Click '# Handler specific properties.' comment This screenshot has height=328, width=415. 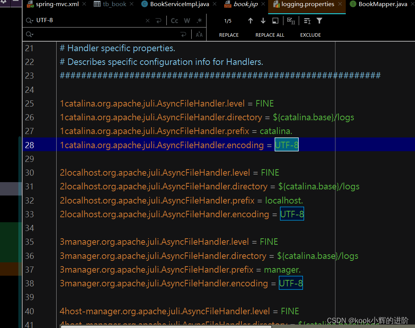(117, 48)
